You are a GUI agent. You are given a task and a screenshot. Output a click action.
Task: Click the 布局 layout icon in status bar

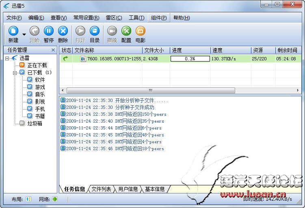pos(28,199)
